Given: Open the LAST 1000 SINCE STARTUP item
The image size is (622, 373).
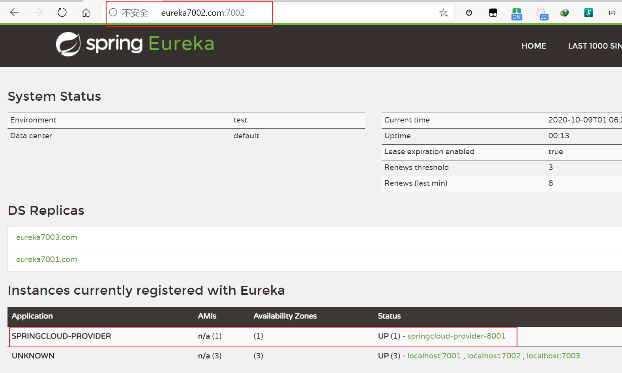Looking at the screenshot, I should 595,46.
